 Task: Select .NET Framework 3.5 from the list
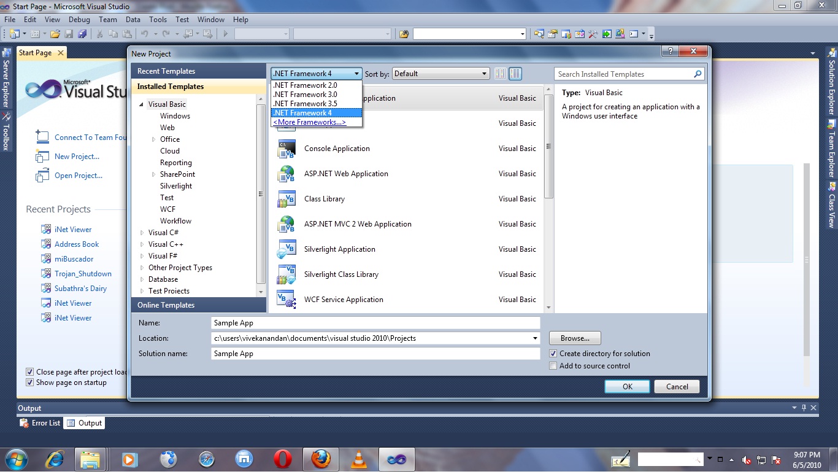click(317, 104)
